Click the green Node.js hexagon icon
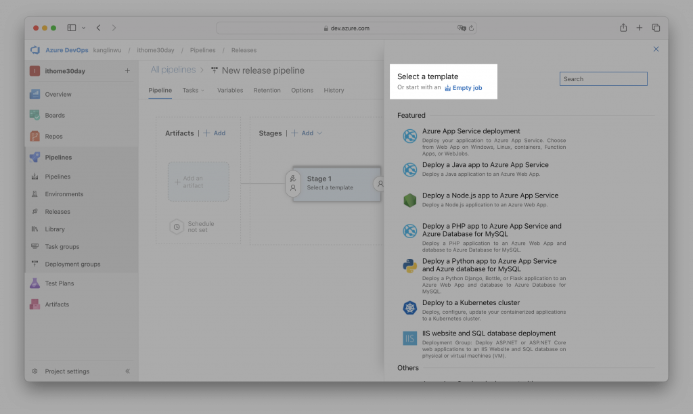Screen dimensions: 693x414 [x=409, y=200]
